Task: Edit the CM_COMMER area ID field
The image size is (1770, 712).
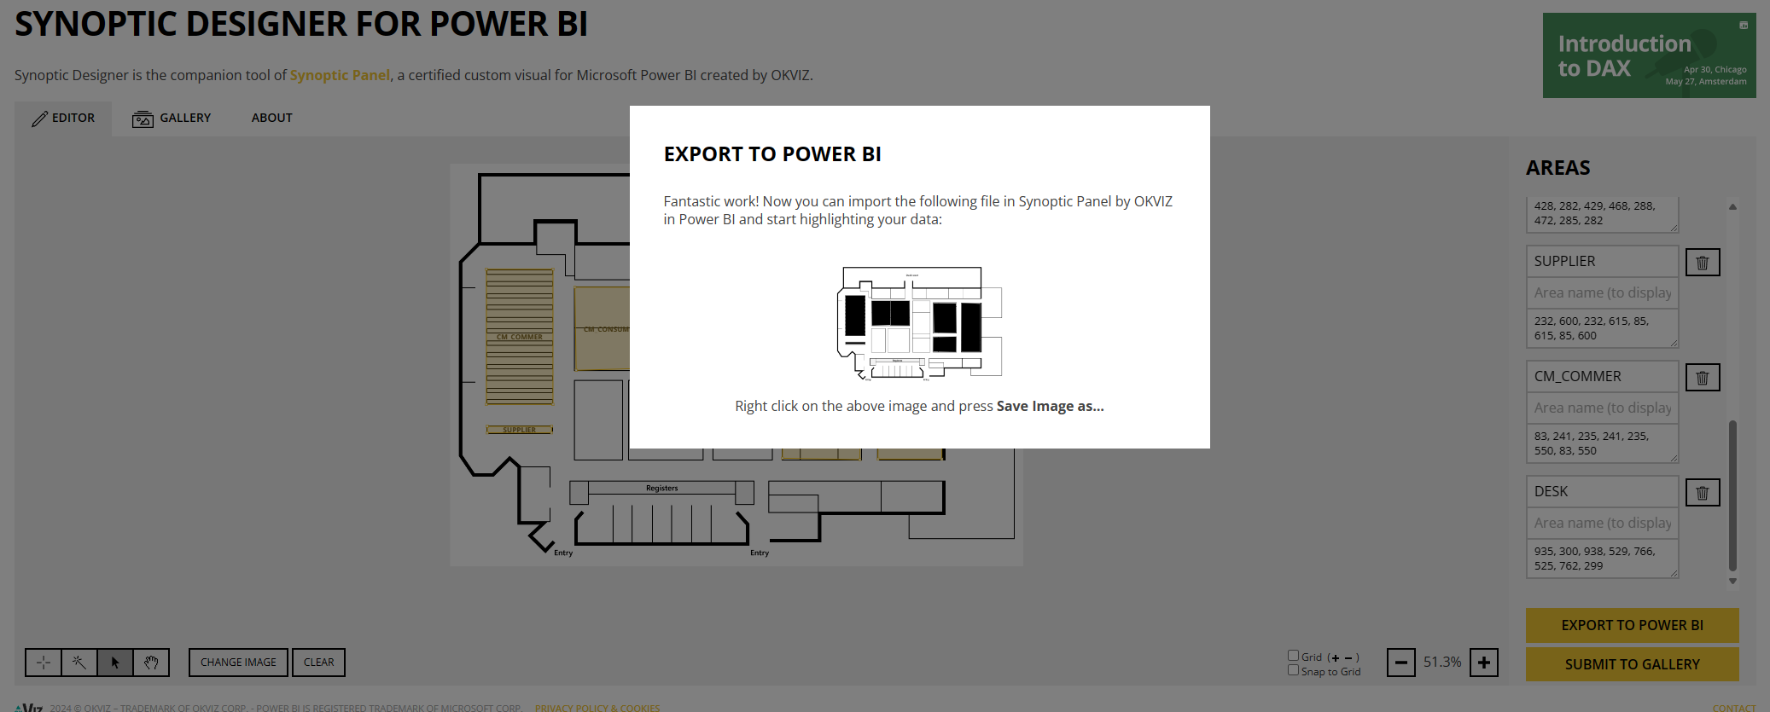Action: tap(1602, 376)
